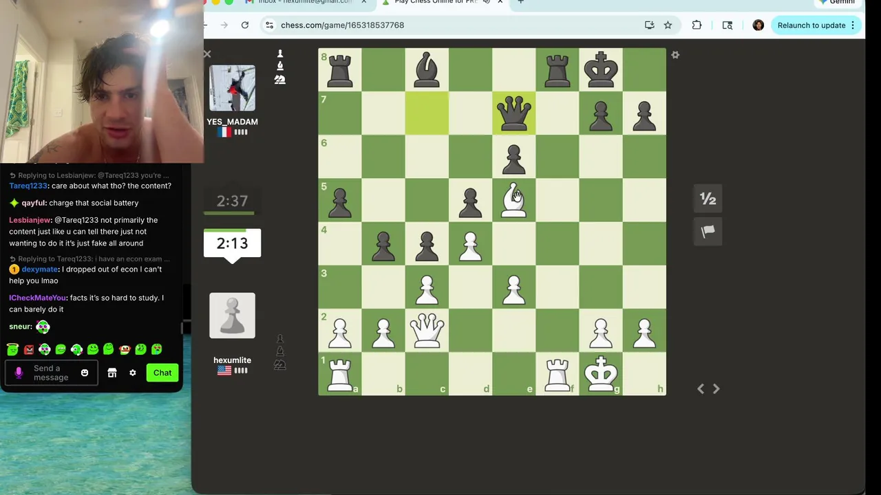881x495 pixels.
Task: Offer a draw with the ½ button
Action: [708, 199]
